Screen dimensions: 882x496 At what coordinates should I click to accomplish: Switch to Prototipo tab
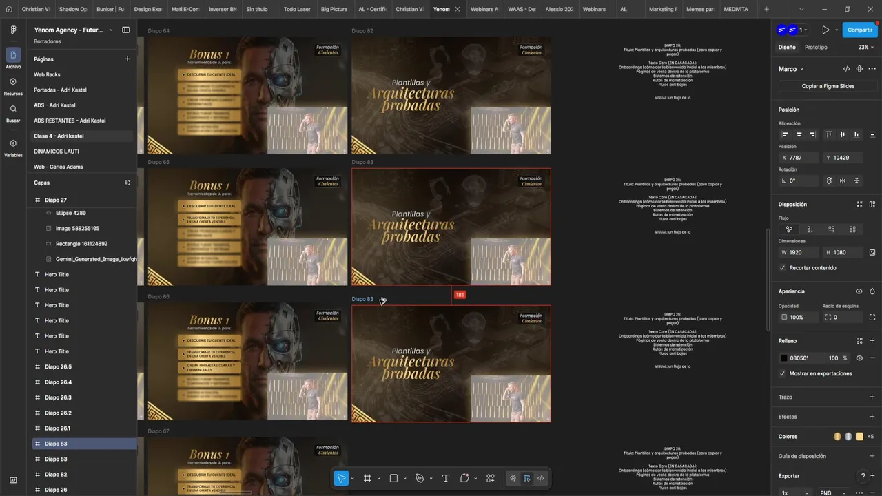coord(816,47)
